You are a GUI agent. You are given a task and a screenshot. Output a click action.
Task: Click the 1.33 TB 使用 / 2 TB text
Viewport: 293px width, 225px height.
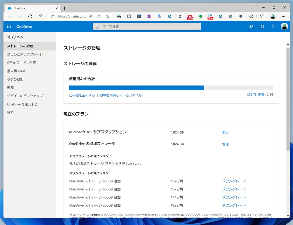click(260, 94)
